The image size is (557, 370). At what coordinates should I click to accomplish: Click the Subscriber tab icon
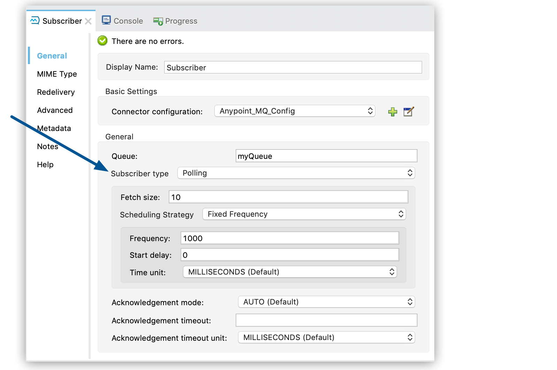coord(35,21)
